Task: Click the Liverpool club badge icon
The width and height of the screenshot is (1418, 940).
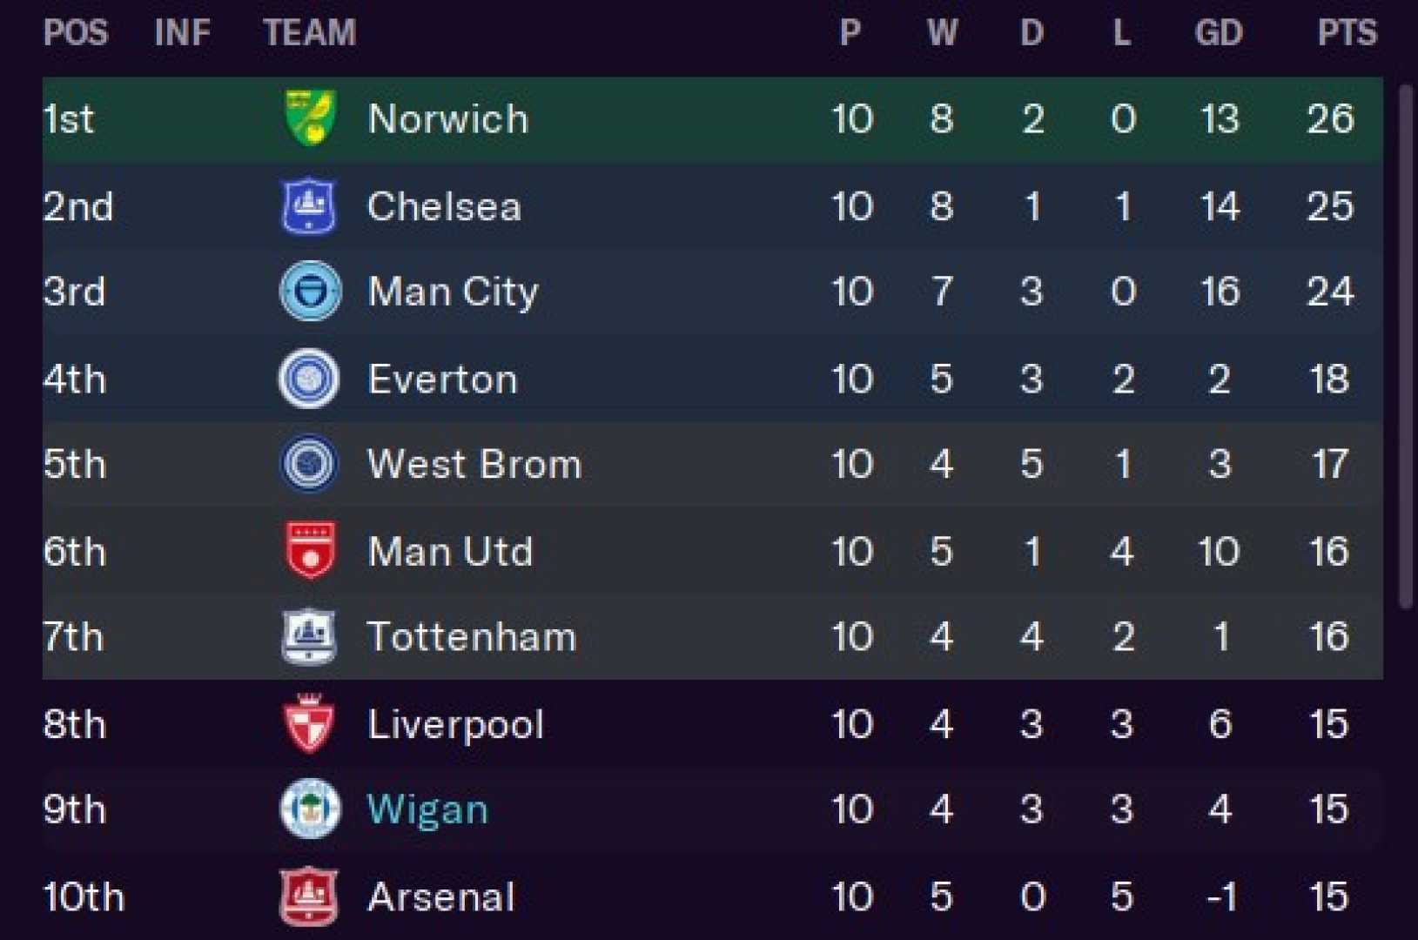Action: coord(309,723)
